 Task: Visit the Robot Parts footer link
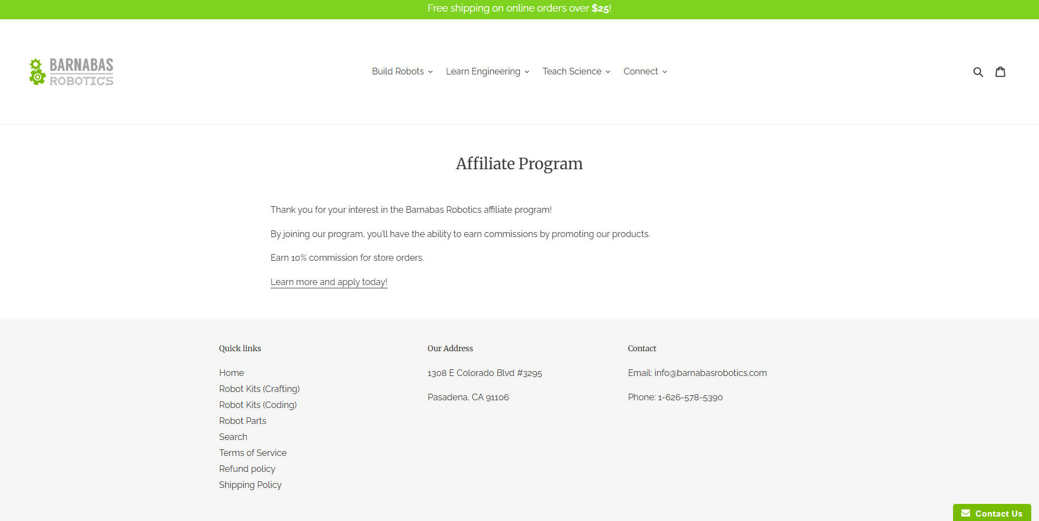pyautogui.click(x=243, y=421)
